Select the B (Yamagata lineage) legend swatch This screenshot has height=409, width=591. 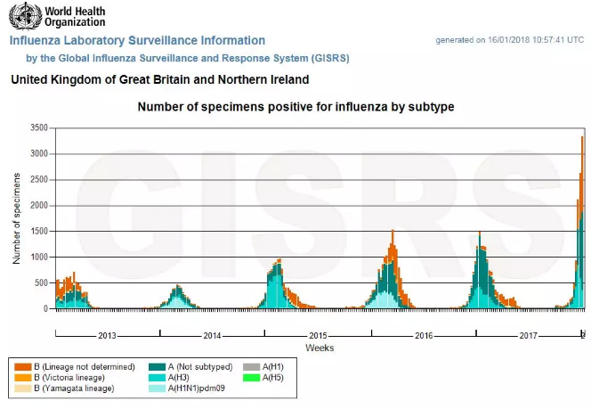click(20, 389)
